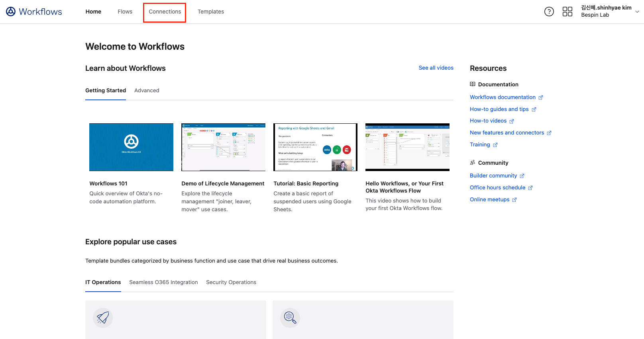Select Seamless O365 Integration tab

pyautogui.click(x=163, y=282)
